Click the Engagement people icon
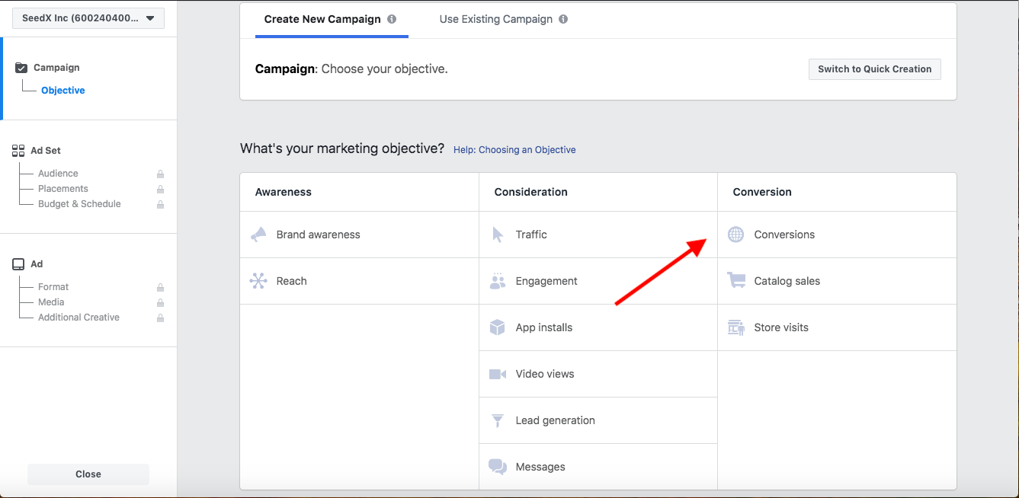 click(498, 281)
